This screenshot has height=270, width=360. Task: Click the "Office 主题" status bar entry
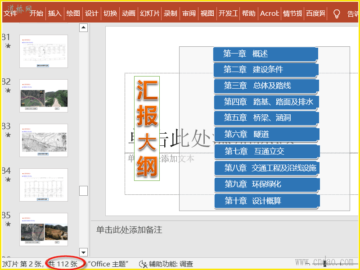tap(108, 264)
